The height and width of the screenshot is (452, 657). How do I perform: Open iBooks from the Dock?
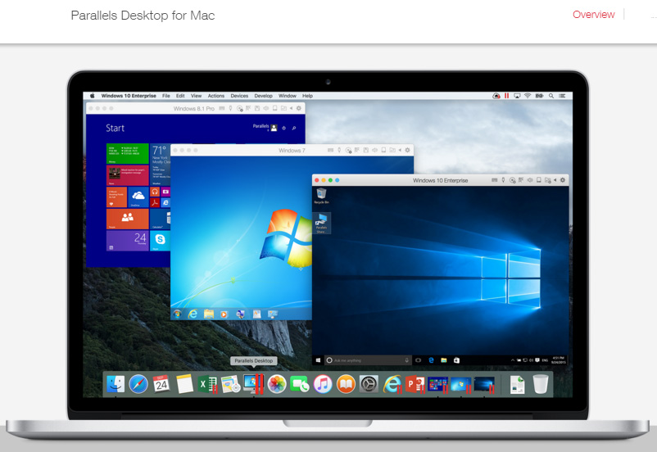[346, 384]
